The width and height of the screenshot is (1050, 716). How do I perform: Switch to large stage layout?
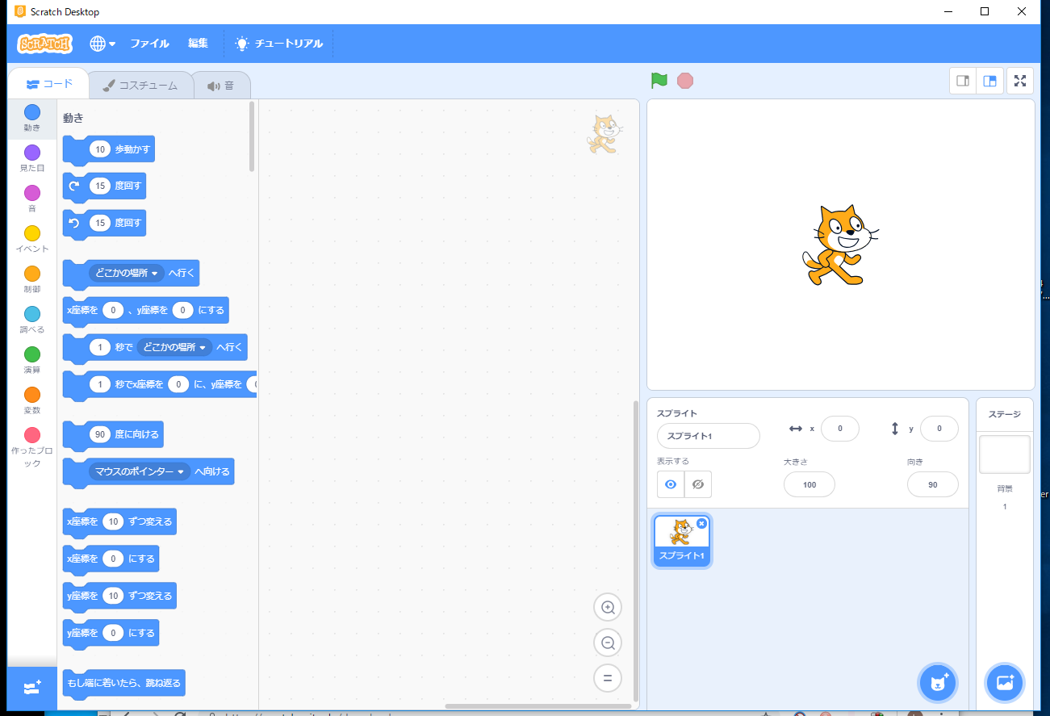989,81
